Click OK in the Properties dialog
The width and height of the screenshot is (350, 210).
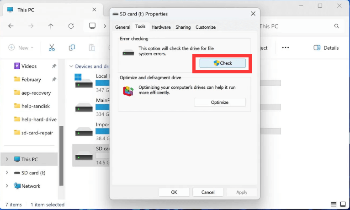click(x=174, y=192)
